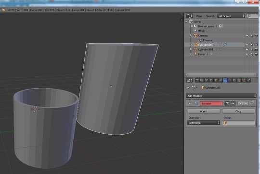This screenshot has width=260, height=174.
Task: Expand the Cylinder.000 tree node
Action: tap(191, 45)
